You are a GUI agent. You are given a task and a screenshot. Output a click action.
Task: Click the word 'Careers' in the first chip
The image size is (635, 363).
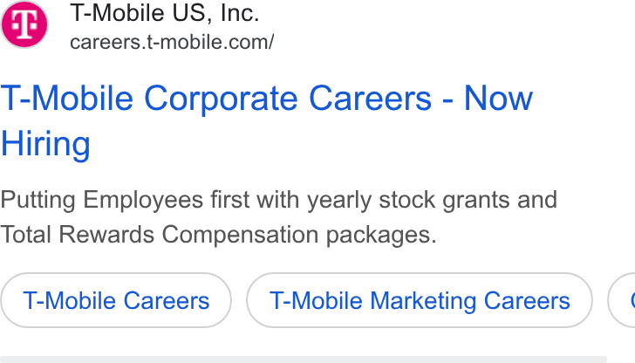pyautogui.click(x=167, y=300)
